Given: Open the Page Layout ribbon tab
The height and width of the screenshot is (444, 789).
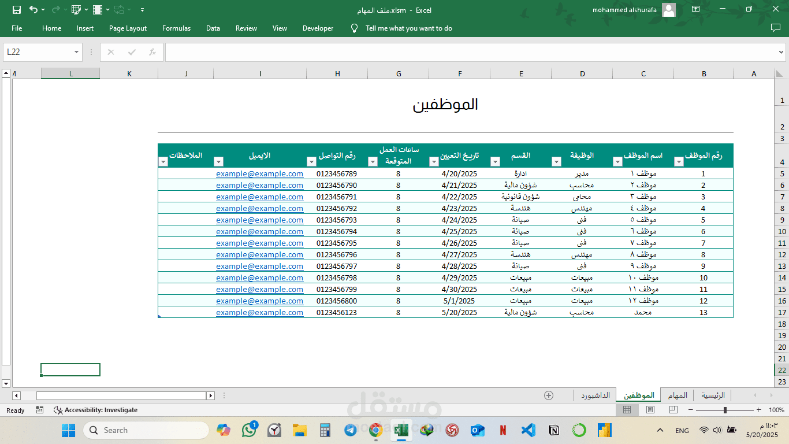Looking at the screenshot, I should click(128, 28).
